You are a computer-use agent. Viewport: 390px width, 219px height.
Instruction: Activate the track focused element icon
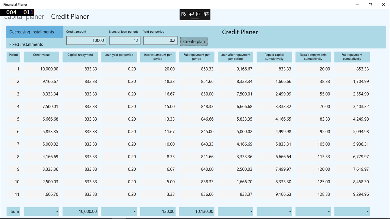tap(206, 14)
